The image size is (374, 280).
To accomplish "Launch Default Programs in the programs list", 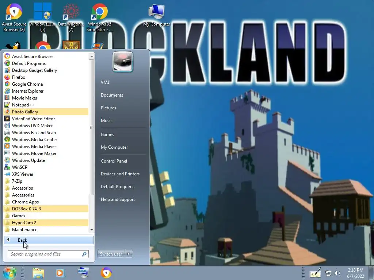I will tap(46, 63).
